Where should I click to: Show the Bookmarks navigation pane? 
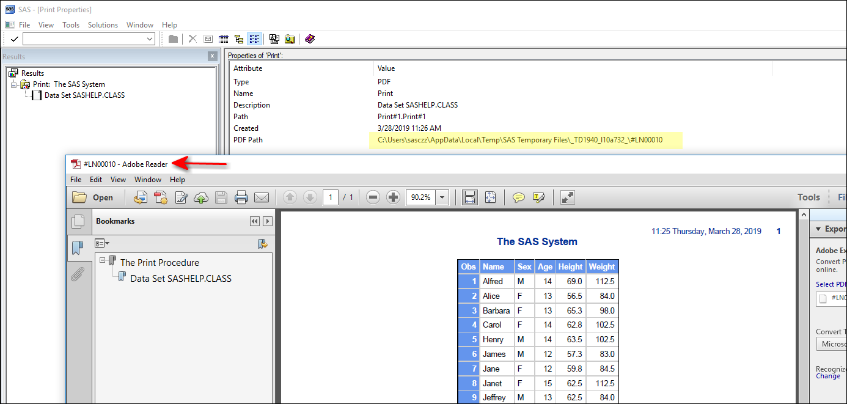pyautogui.click(x=79, y=248)
